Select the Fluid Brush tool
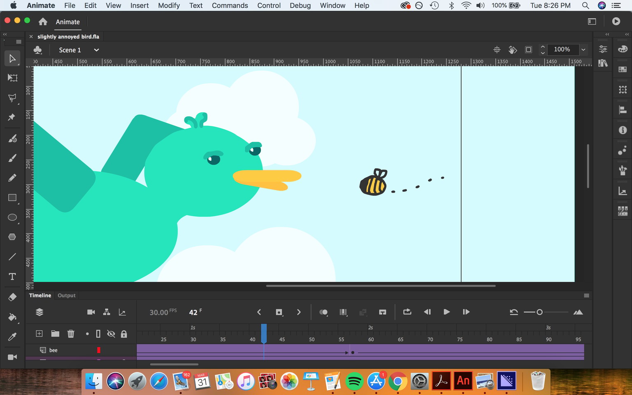 12,138
